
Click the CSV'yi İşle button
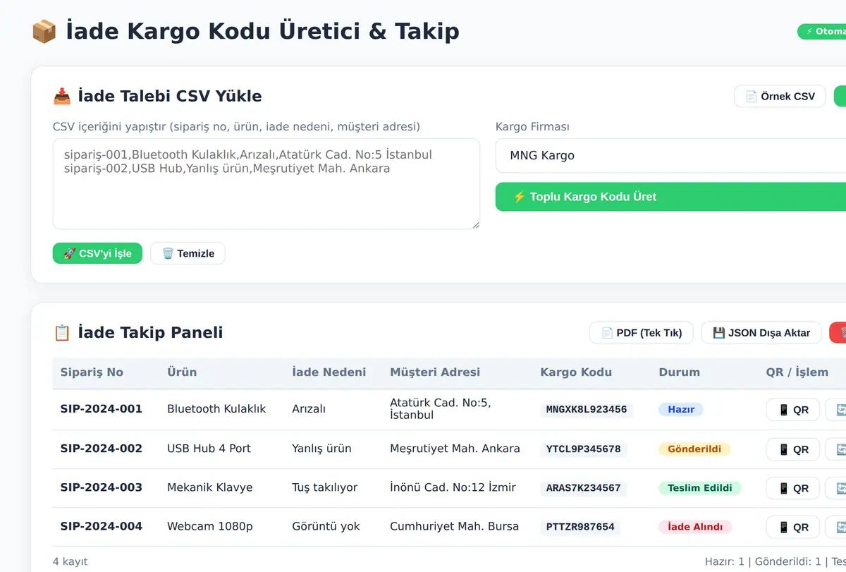97,253
